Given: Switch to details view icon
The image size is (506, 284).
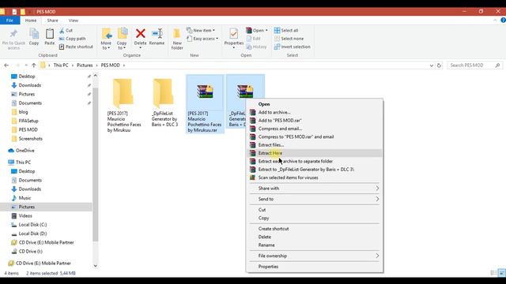Looking at the screenshot, I should click(x=493, y=273).
